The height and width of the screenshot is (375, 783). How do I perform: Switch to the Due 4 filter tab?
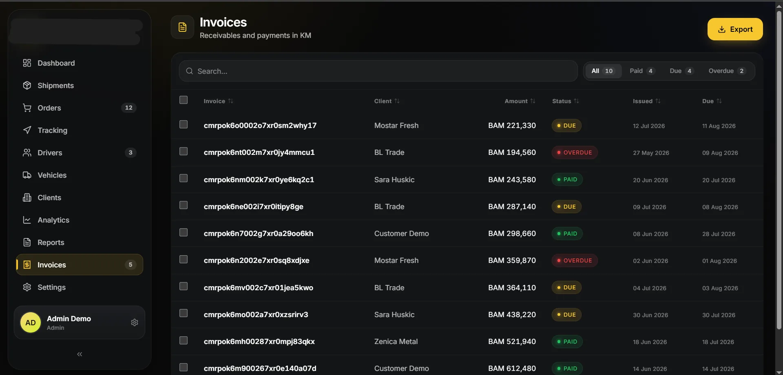[681, 71]
